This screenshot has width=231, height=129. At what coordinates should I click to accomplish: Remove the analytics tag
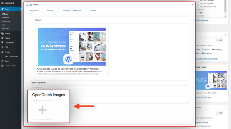point(202,50)
